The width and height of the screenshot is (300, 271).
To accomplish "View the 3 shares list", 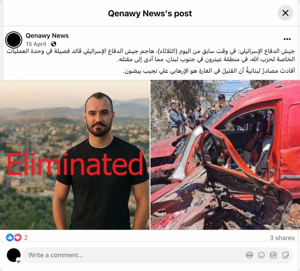I will point(282,238).
